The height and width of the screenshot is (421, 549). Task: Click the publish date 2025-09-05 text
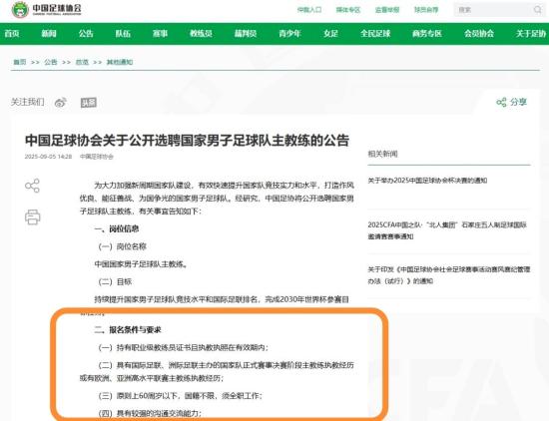48,157
